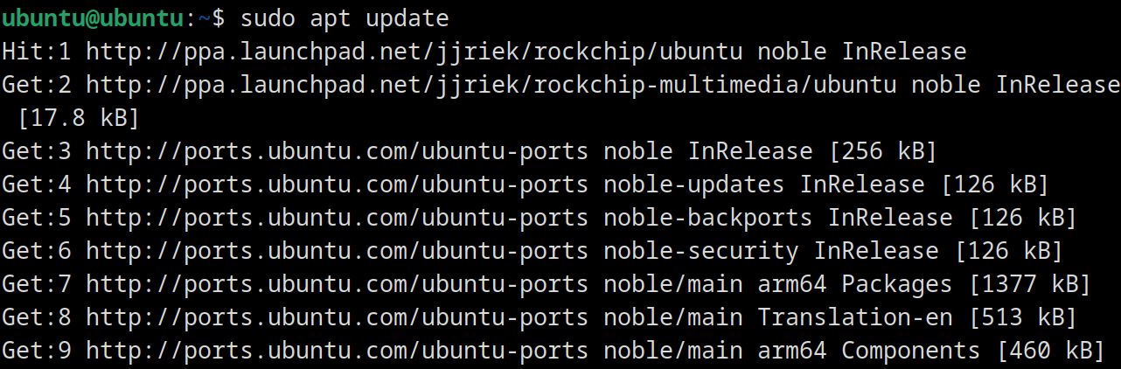Click the '[17.8 kB]' size text
This screenshot has height=369, width=1121.
click(79, 118)
